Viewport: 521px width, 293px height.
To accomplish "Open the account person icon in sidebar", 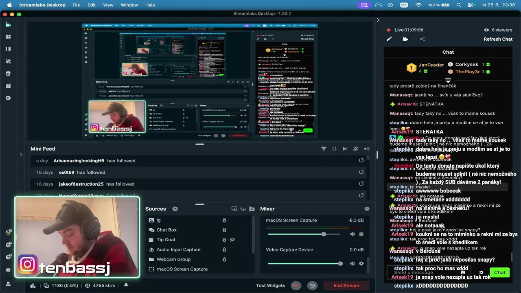I will [x=8, y=284].
